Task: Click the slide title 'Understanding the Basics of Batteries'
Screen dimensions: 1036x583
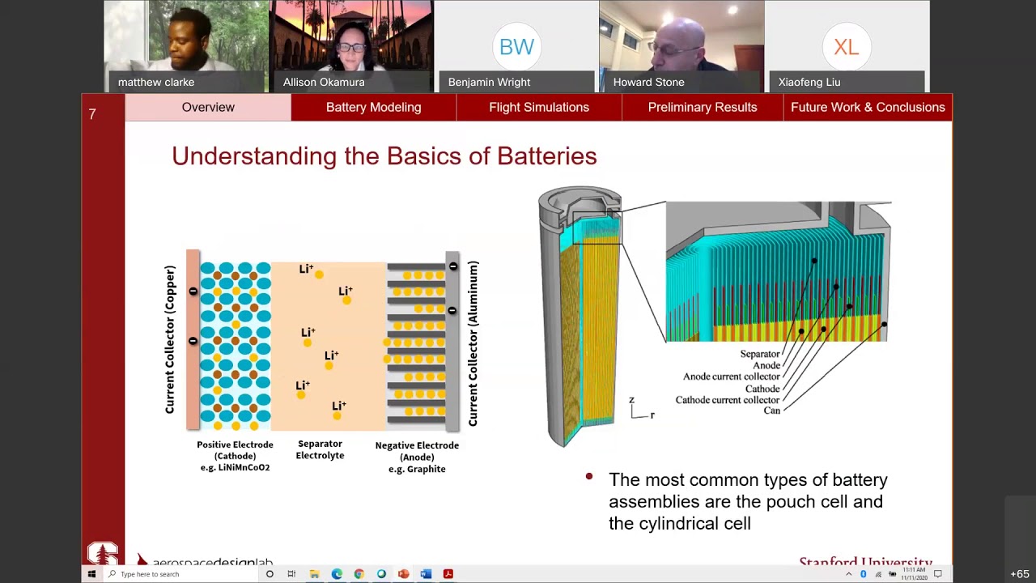Action: 384,156
